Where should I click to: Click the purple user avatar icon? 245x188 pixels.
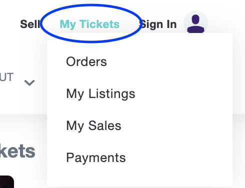tap(195, 22)
